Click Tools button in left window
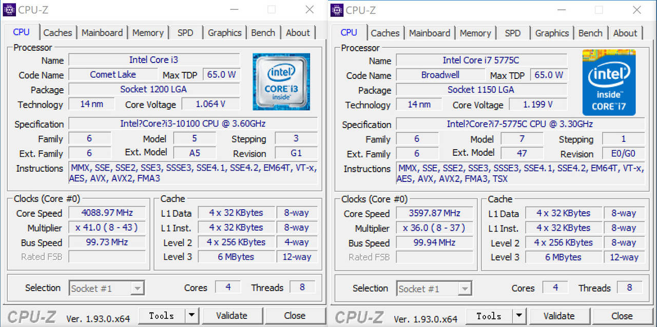The width and height of the screenshot is (657, 327). [x=162, y=316]
